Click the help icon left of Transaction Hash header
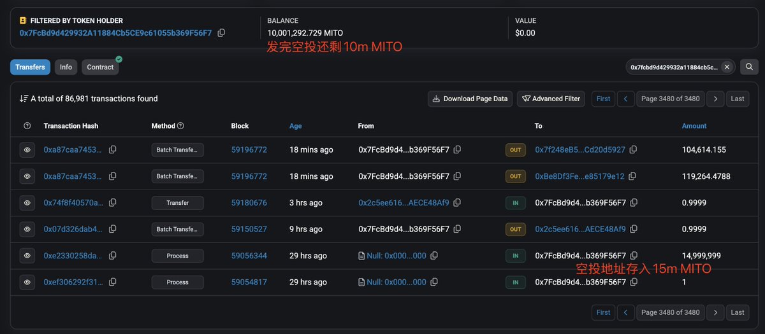765x334 pixels. [27, 126]
